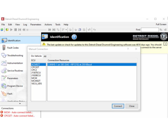Select Program Device in the sidebar
Viewport: 168px width, 135px height.
(15, 86)
